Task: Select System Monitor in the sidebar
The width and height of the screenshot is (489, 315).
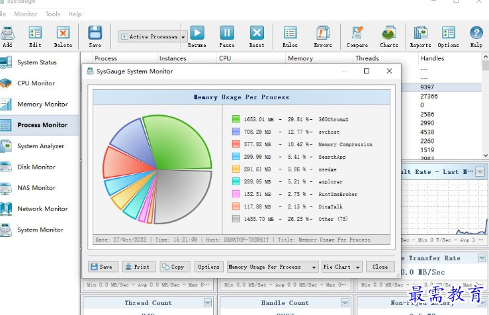Action: (x=39, y=230)
